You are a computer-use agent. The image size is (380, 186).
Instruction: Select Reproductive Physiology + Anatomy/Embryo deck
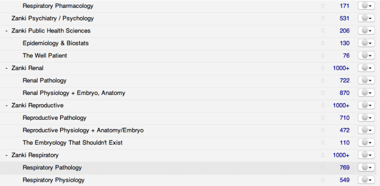(x=83, y=130)
